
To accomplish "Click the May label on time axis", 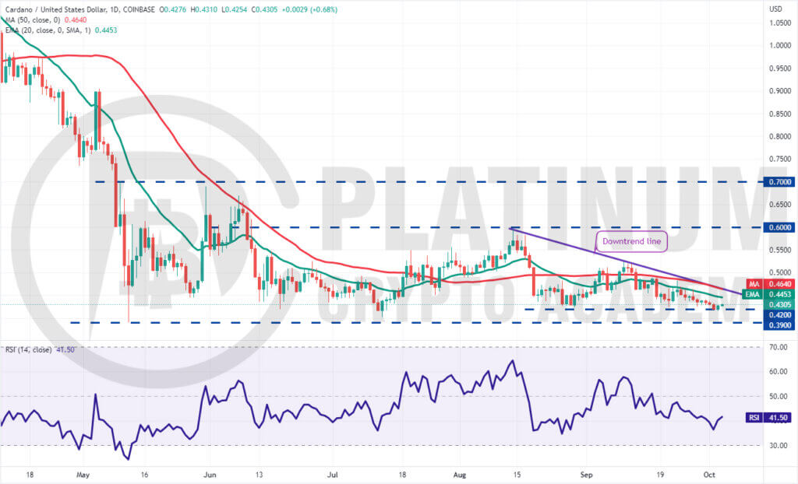I will (83, 475).
